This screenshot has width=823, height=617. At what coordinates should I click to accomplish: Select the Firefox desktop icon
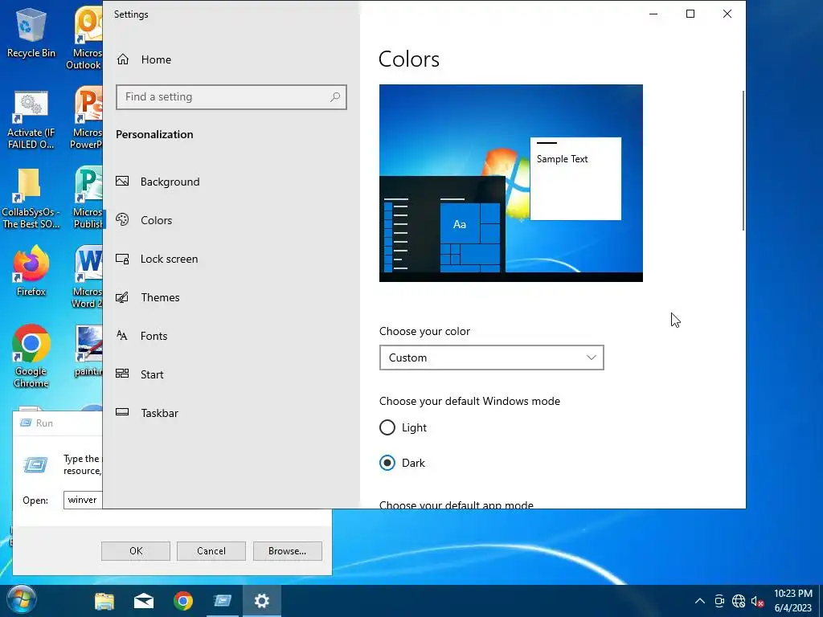31,272
